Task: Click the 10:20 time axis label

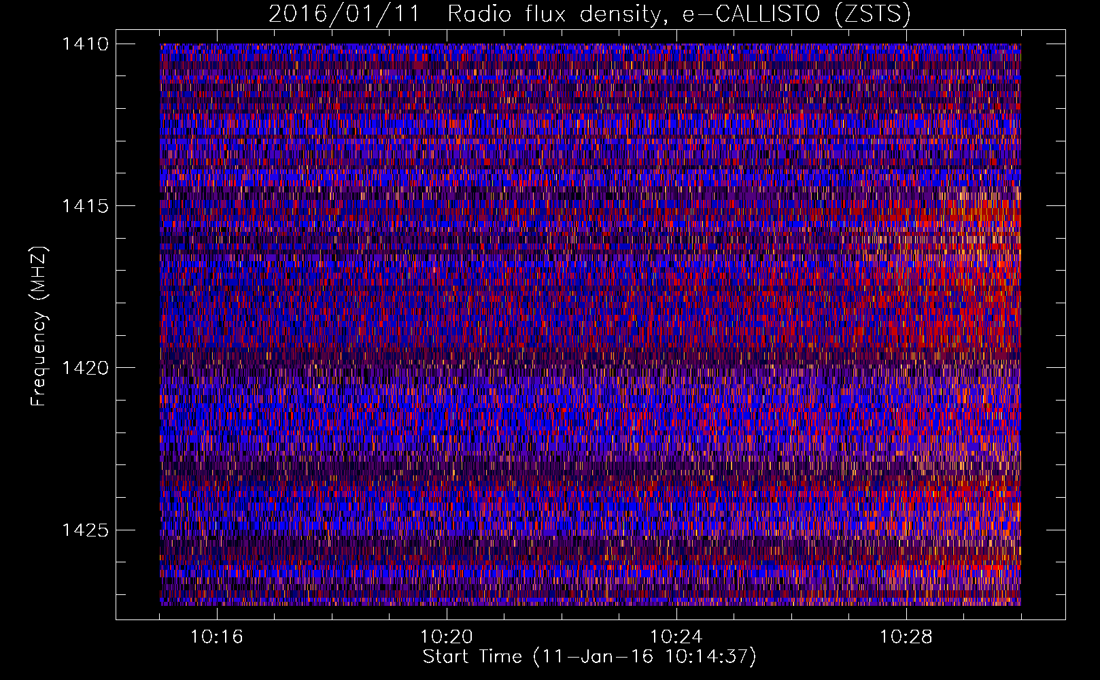Action: (447, 637)
